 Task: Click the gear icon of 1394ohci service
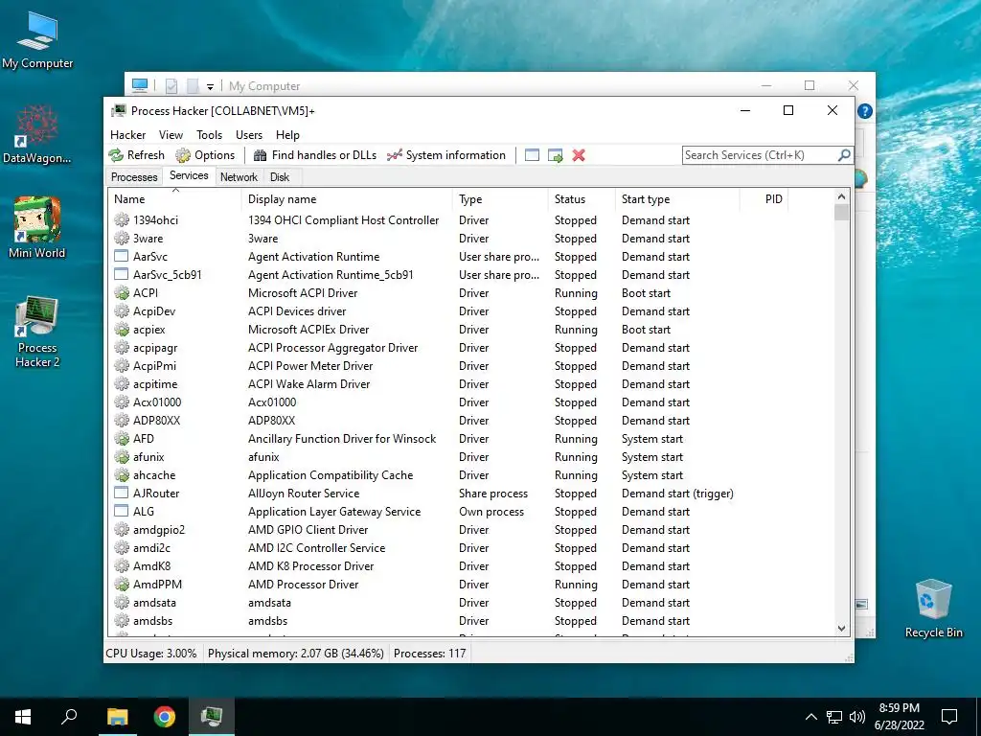pyautogui.click(x=122, y=220)
